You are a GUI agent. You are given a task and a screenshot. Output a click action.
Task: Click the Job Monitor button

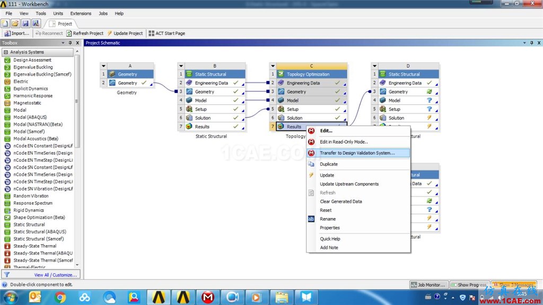(x=428, y=284)
